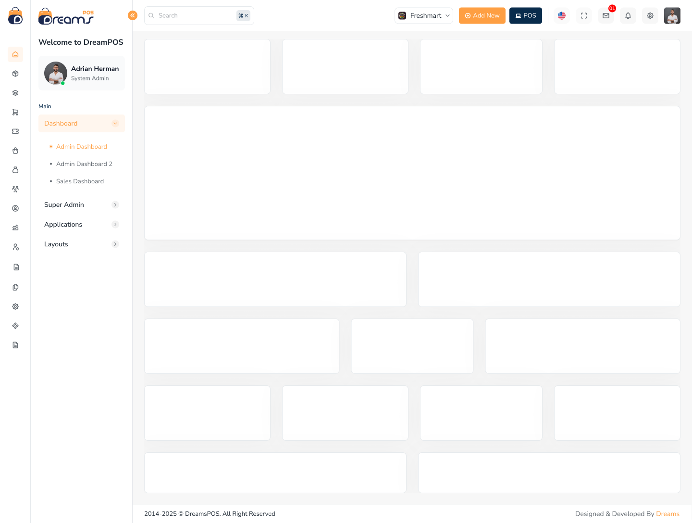Click the Add New button
The width and height of the screenshot is (692, 523).
(482, 15)
